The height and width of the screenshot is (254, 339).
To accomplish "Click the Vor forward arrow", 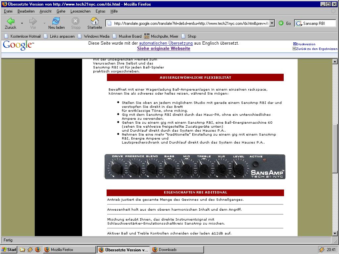I will [x=33, y=23].
